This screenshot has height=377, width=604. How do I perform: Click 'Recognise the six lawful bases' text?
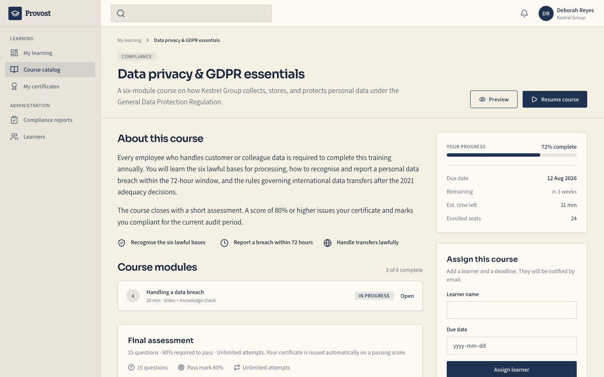click(x=168, y=242)
